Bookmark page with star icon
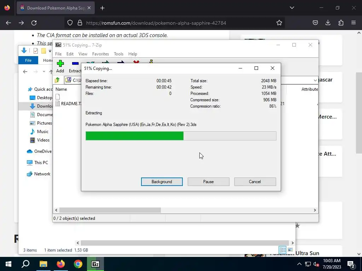362x271 pixels. 279,23
